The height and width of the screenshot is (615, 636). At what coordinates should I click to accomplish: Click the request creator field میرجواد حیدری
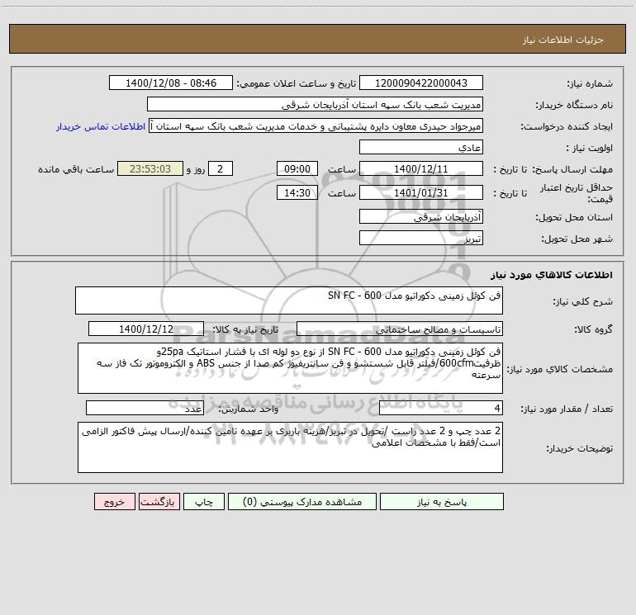(316, 126)
